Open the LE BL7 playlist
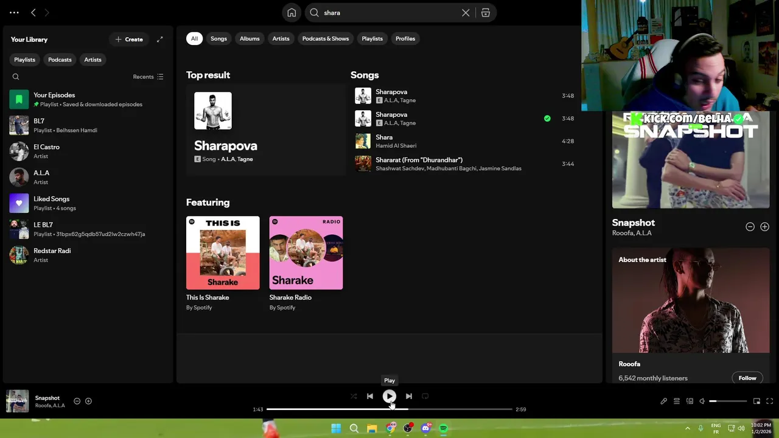The height and width of the screenshot is (438, 779). point(88,229)
